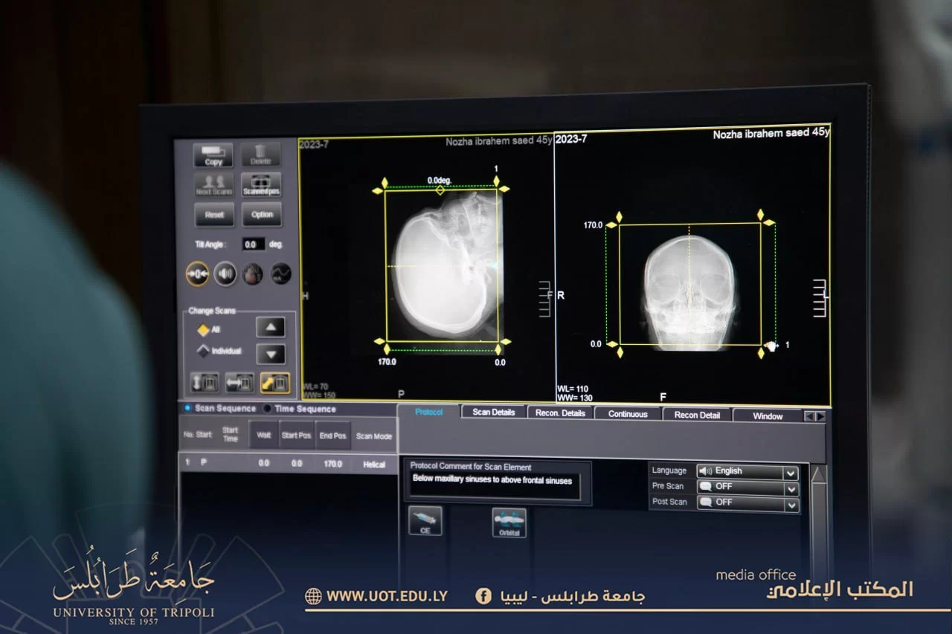Screen dimensions: 952x634
Task: Switch to the Scan Details tab
Action: pyautogui.click(x=494, y=413)
